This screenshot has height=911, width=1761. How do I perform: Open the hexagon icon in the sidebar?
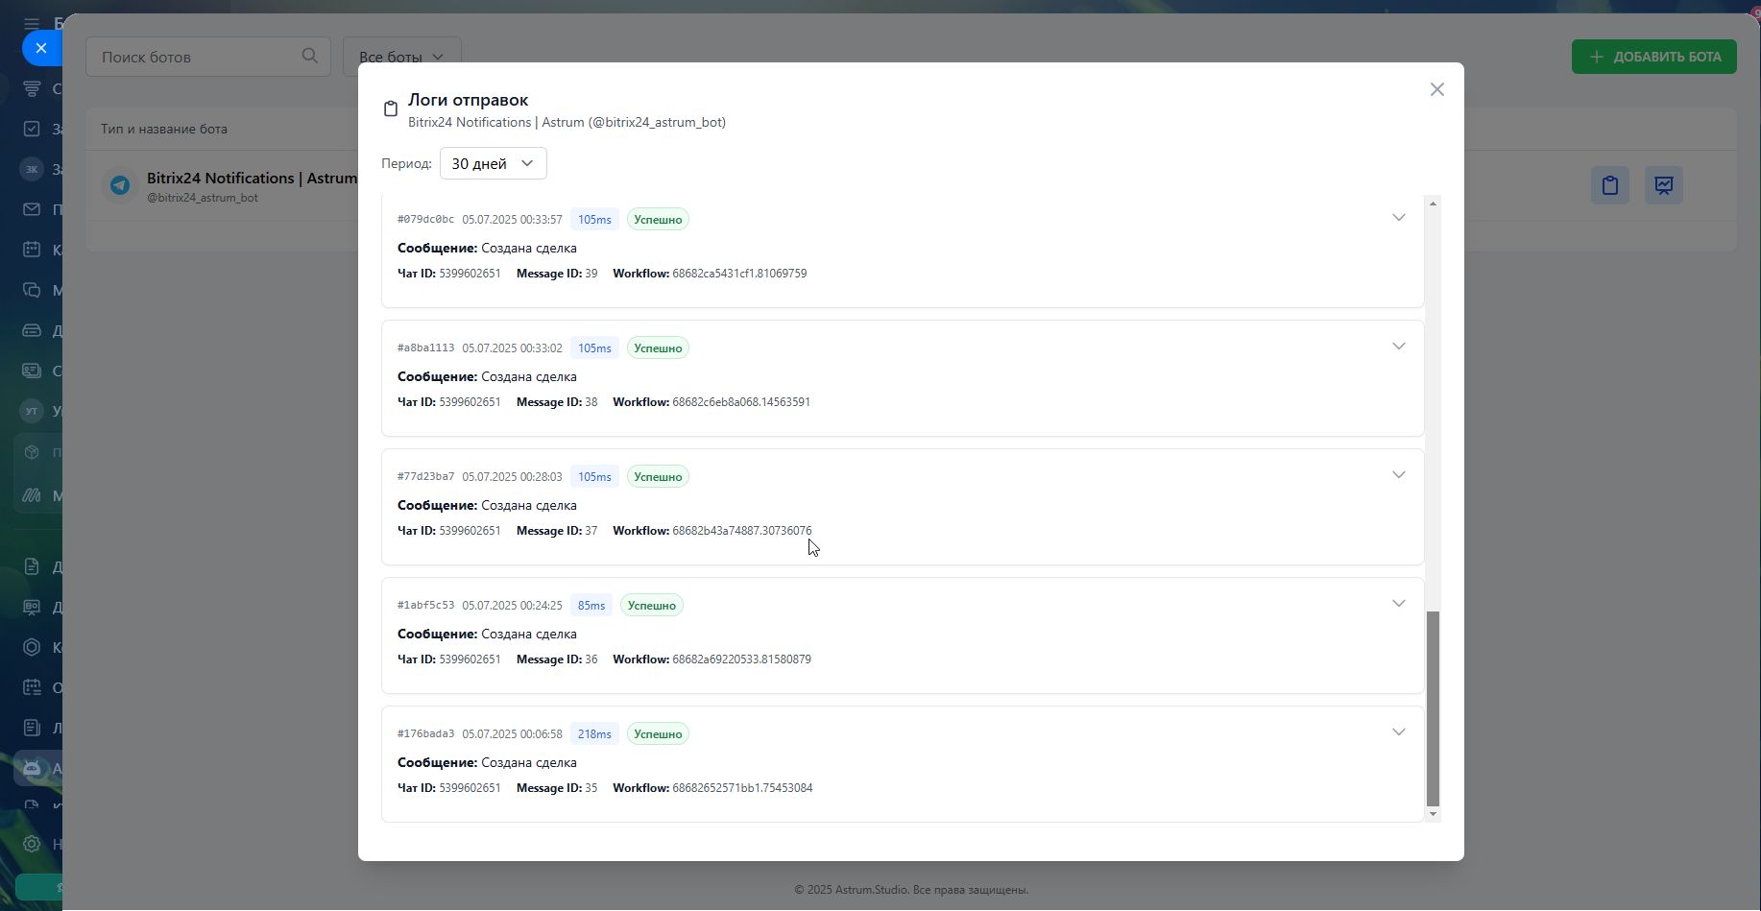pyautogui.click(x=32, y=647)
